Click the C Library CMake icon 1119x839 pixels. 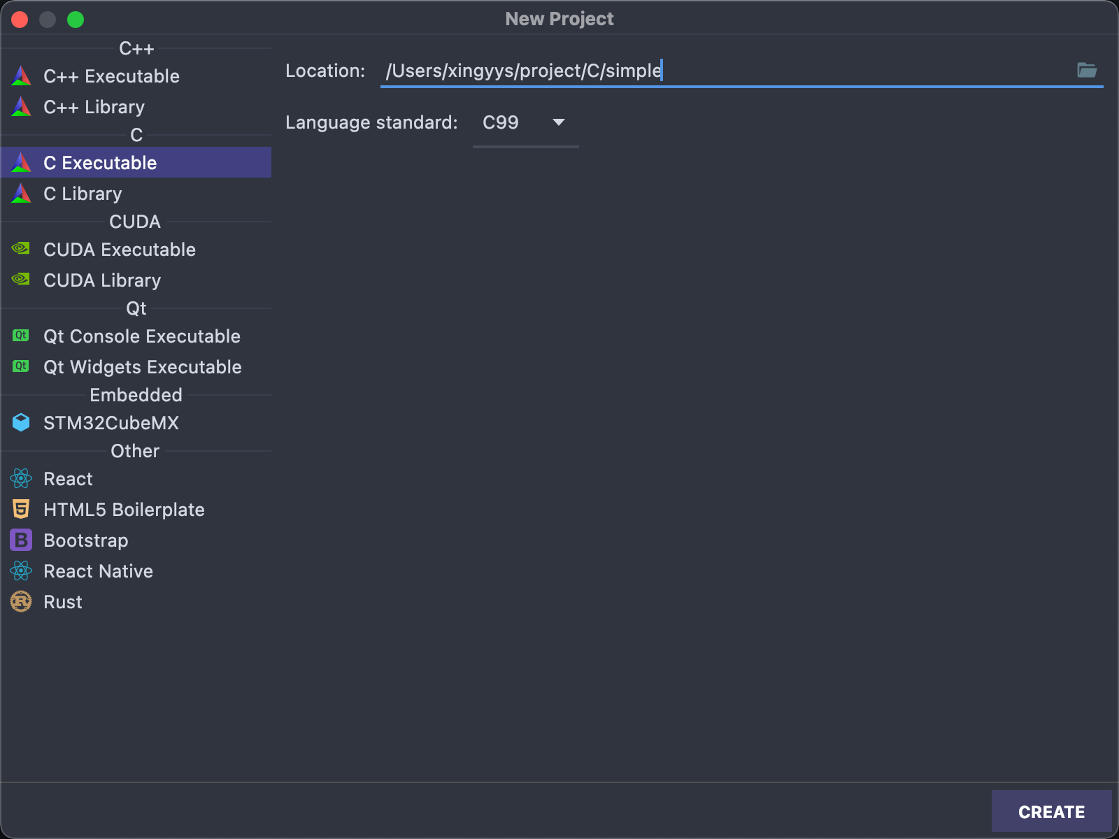pyautogui.click(x=22, y=193)
